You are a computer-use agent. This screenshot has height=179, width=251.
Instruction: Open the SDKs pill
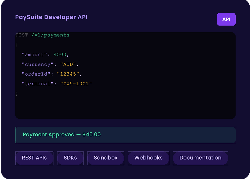(70, 158)
